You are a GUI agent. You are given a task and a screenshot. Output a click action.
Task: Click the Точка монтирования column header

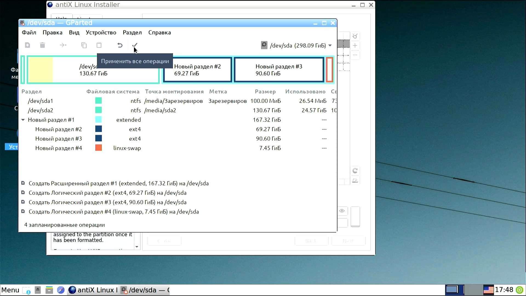point(174,92)
